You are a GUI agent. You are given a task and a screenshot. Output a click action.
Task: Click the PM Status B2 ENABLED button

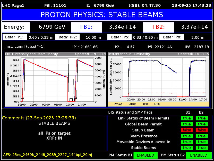pyautogui.click(x=199, y=155)
